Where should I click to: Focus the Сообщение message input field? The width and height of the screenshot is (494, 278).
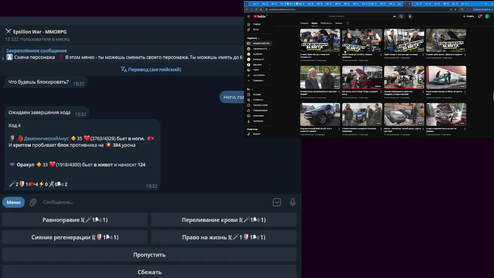154,202
